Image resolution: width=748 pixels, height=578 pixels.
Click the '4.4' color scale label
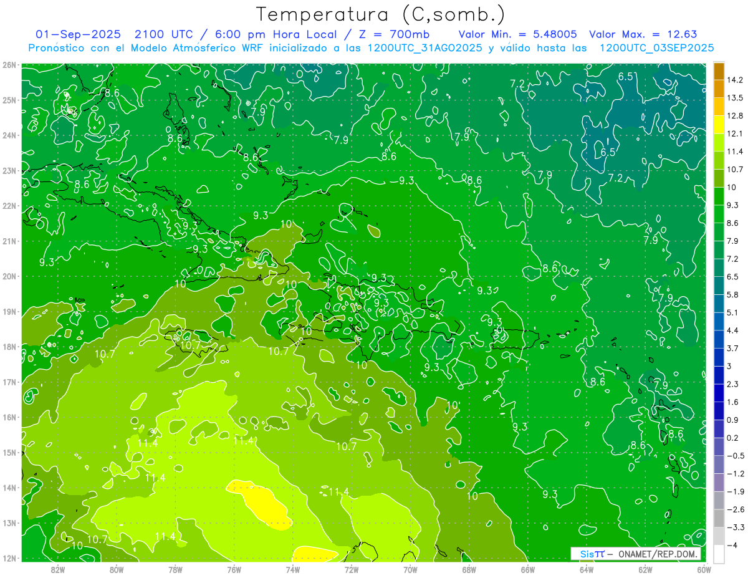[x=733, y=330]
